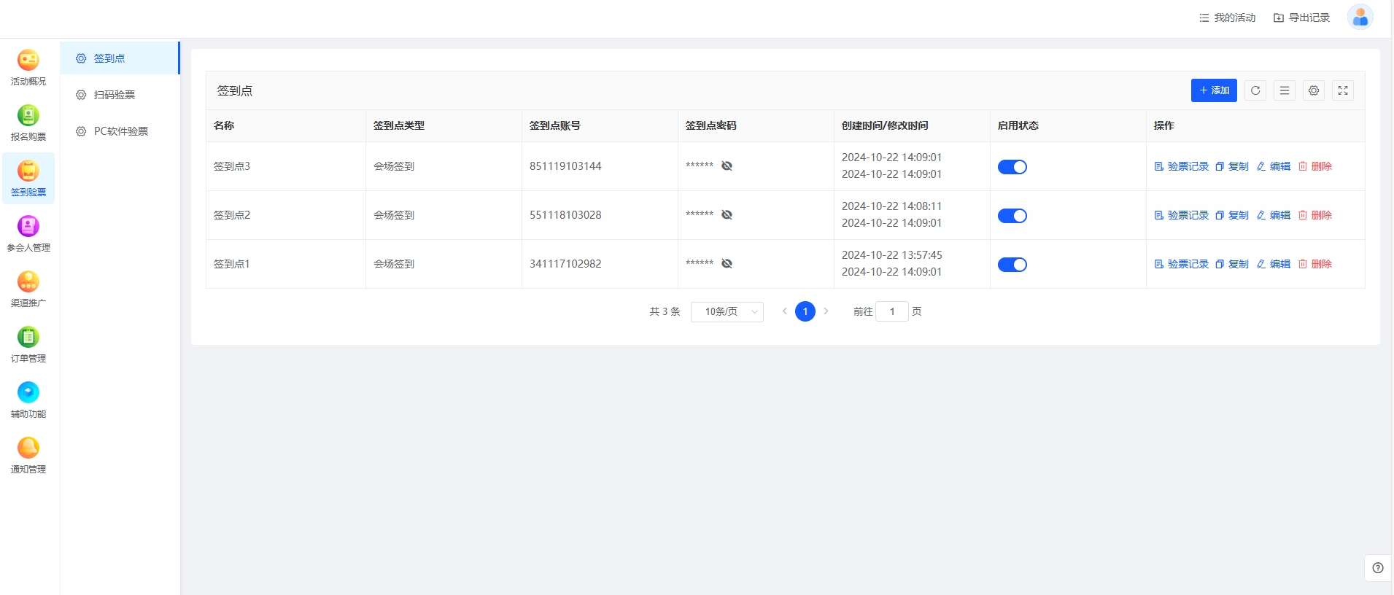Open the table column settings gear icon

[x=1313, y=90]
